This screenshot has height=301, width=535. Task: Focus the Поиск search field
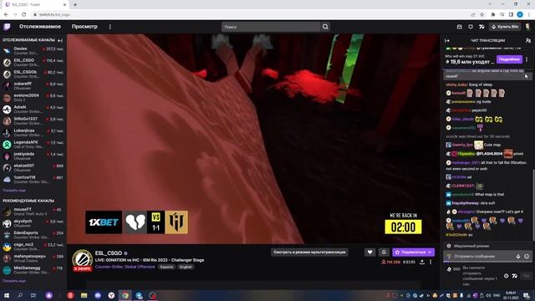pos(271,27)
